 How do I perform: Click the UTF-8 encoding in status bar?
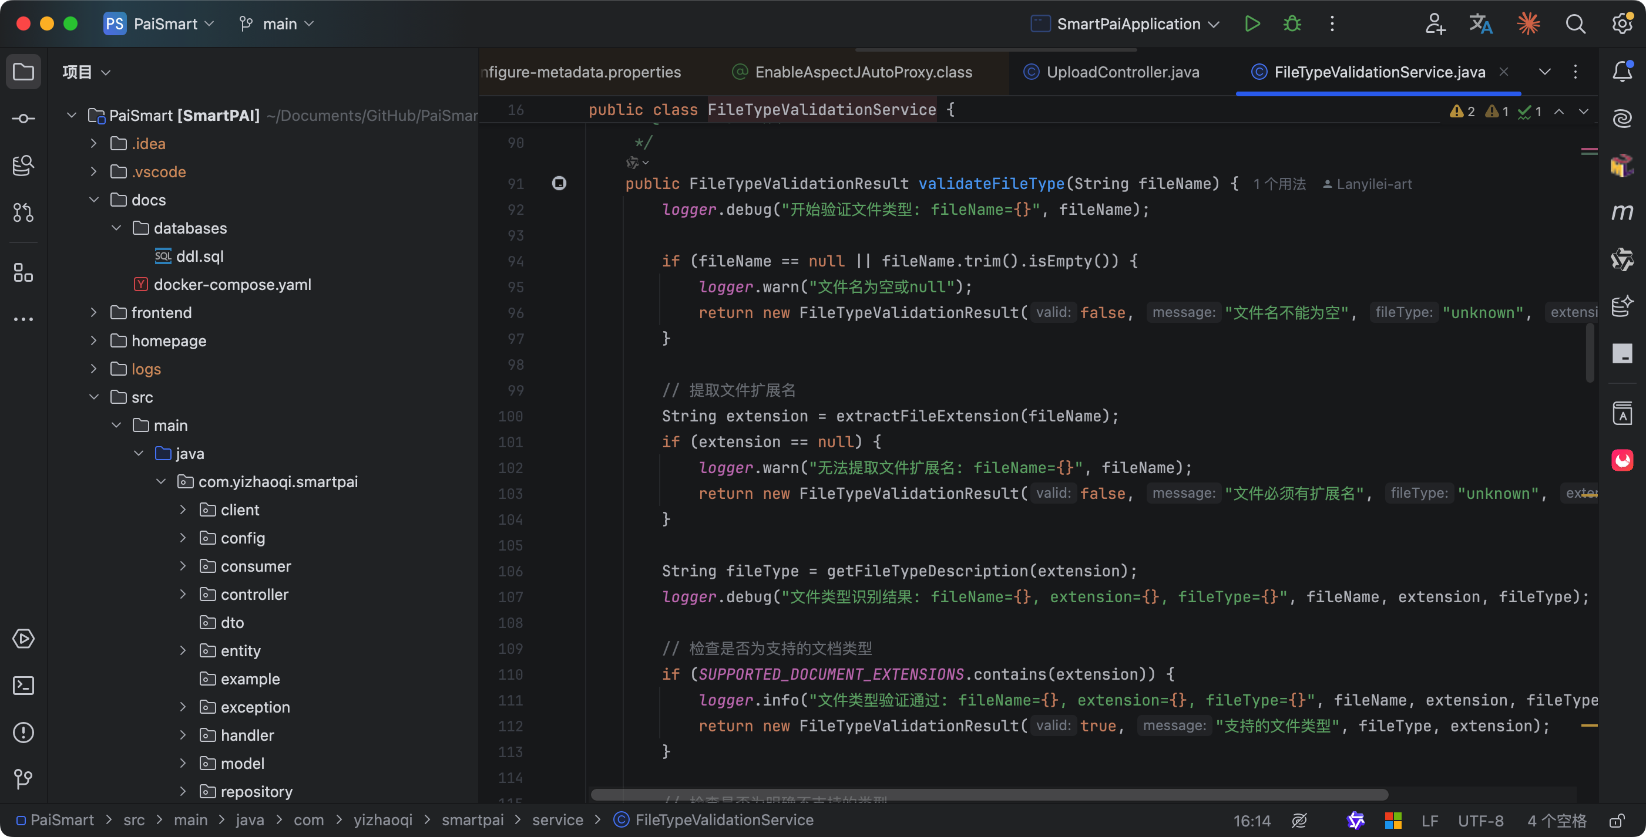(1480, 821)
